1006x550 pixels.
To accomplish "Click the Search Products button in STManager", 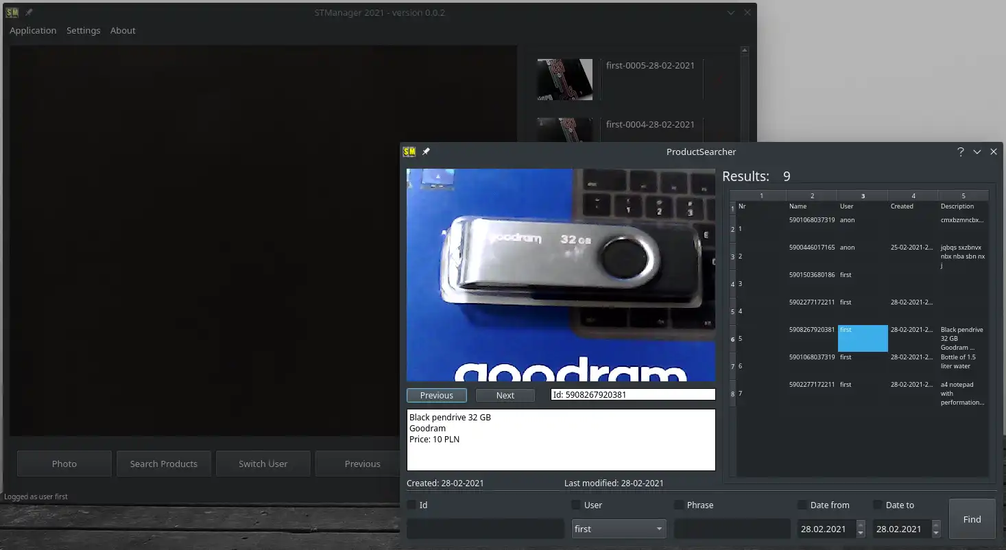I will coord(164,464).
